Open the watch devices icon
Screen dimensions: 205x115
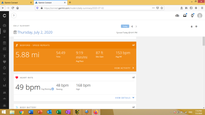point(192,16)
